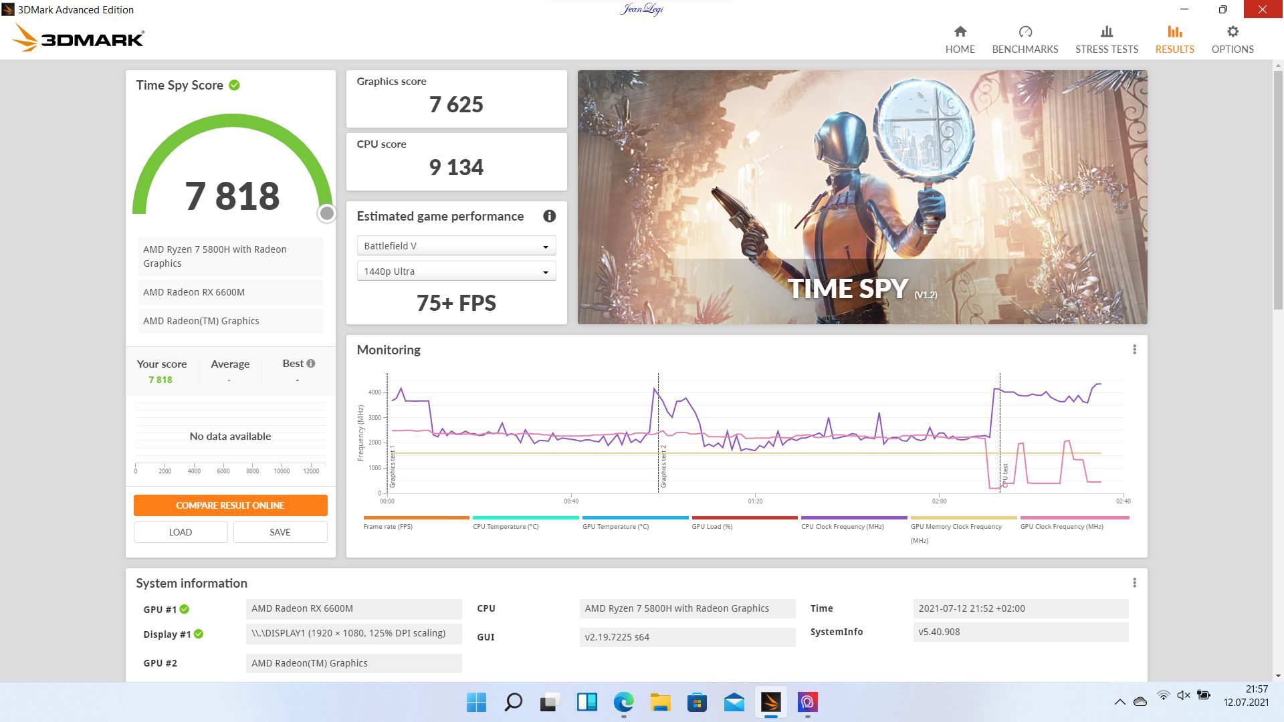Screen dimensions: 1284x722
Task: Click the OPTIONS navigation icon
Action: [x=1233, y=31]
